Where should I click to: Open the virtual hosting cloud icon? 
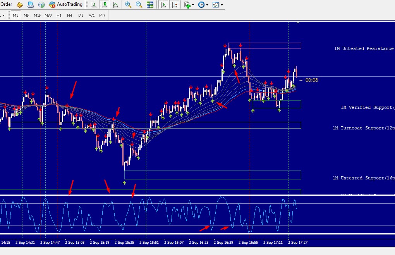(31, 5)
